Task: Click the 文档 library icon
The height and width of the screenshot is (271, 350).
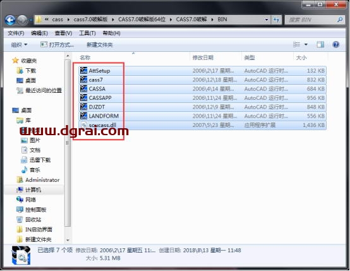Action: (x=24, y=150)
